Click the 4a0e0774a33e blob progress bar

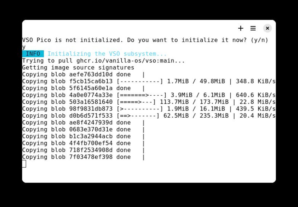(x=142, y=95)
